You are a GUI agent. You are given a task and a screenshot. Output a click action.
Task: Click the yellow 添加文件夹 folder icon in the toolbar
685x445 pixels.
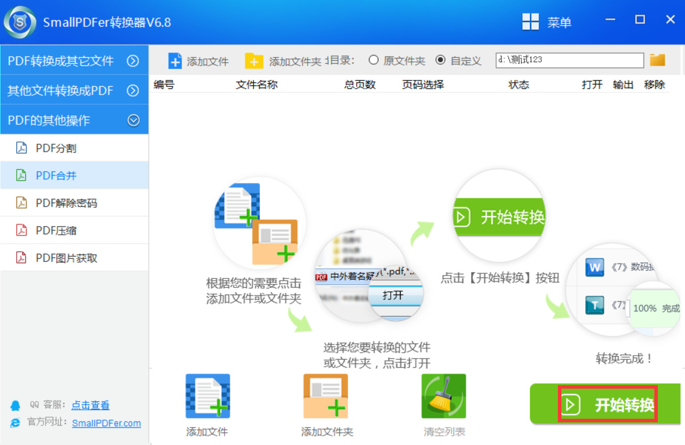[254, 61]
